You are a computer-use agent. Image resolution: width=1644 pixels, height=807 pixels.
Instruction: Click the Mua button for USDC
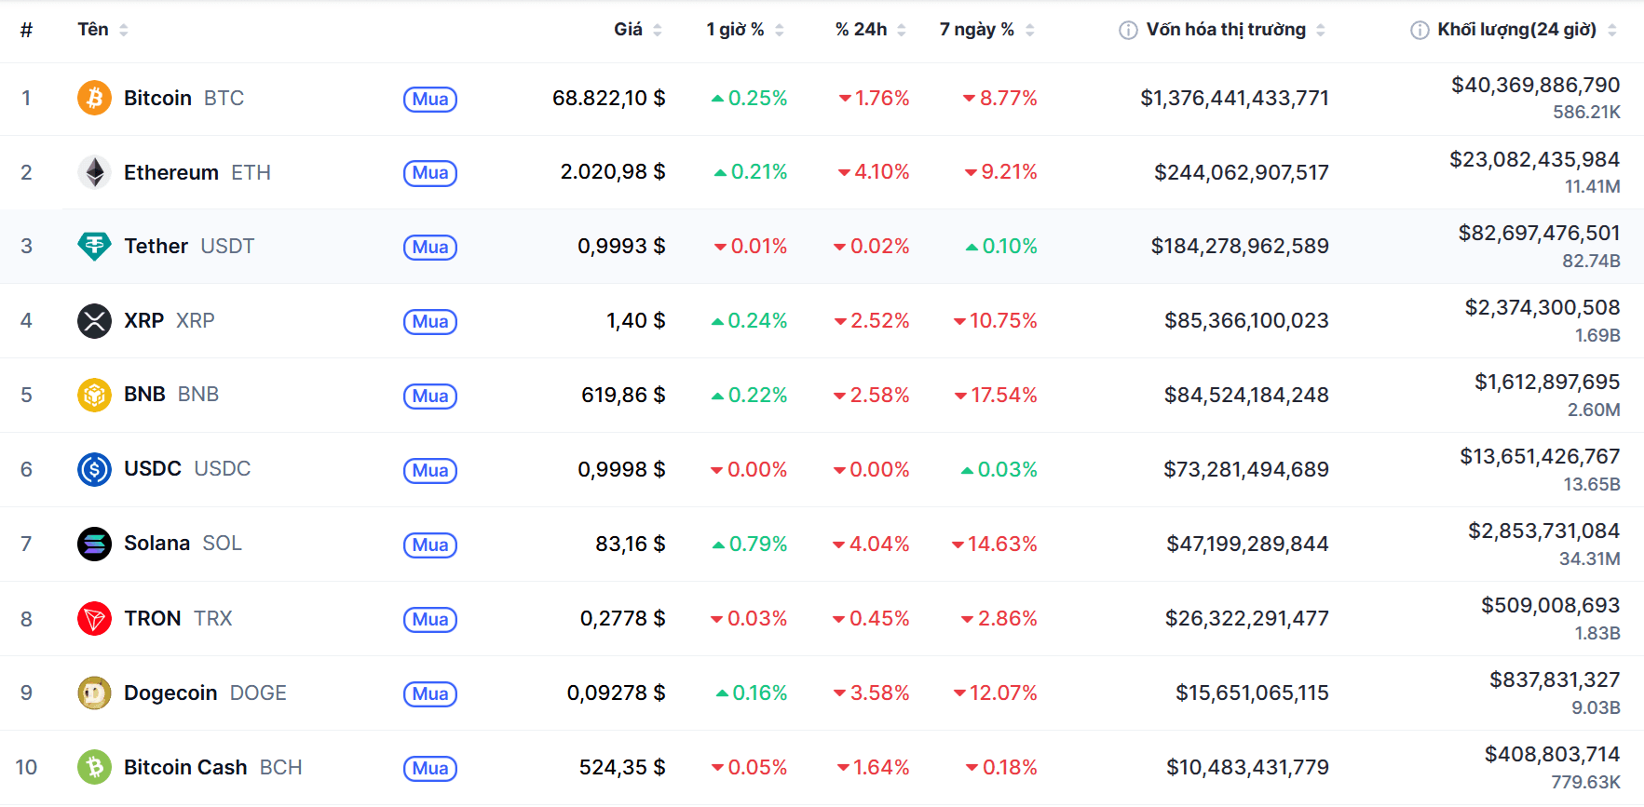pos(430,470)
